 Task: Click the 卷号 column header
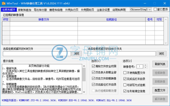(x=150, y=19)
